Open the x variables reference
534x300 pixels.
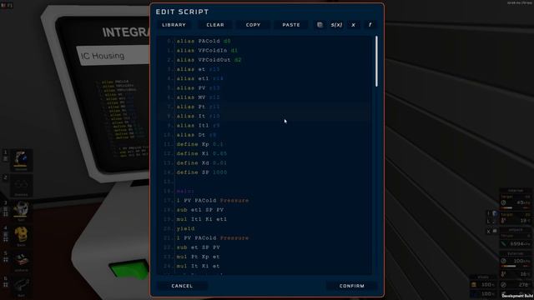click(x=353, y=25)
